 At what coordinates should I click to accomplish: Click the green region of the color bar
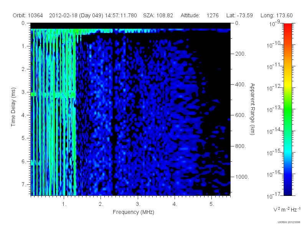click(287, 112)
